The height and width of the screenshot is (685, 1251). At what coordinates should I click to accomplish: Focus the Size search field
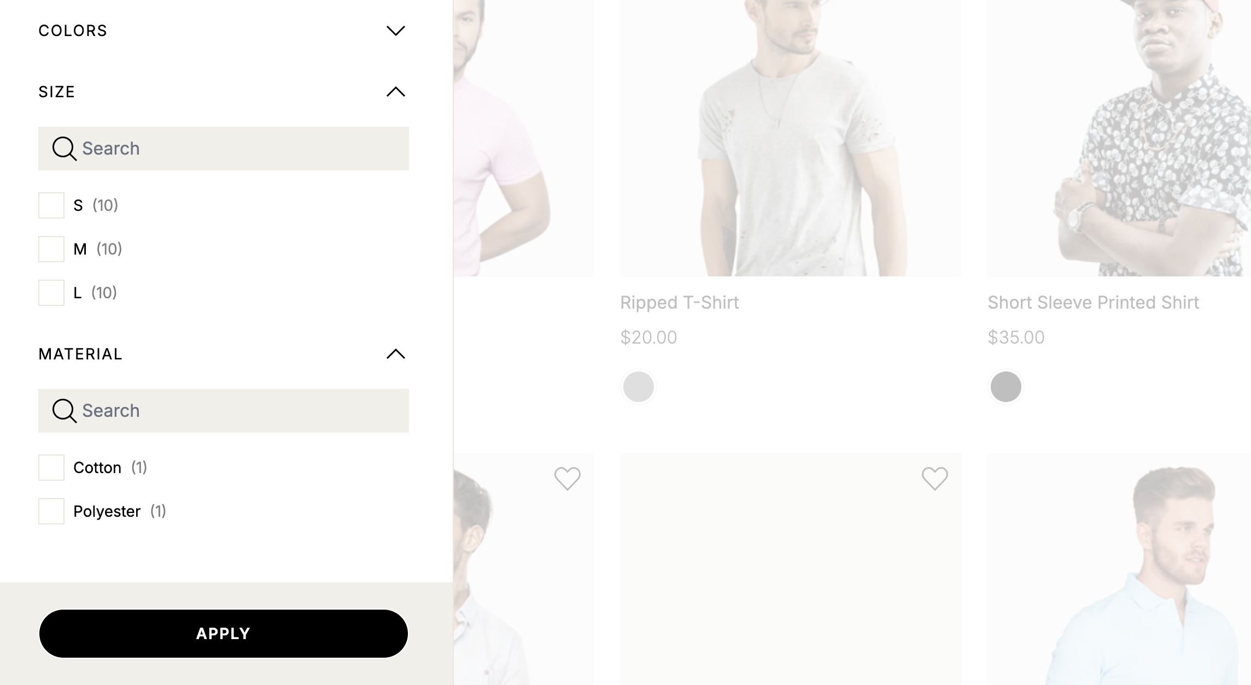[224, 149]
